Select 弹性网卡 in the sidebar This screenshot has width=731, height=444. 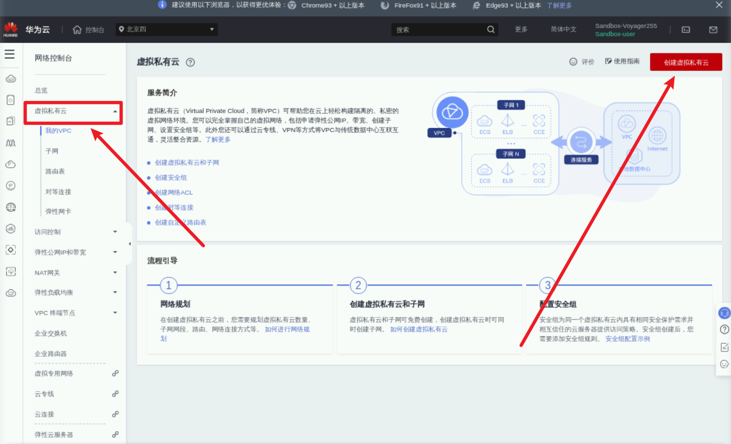58,211
